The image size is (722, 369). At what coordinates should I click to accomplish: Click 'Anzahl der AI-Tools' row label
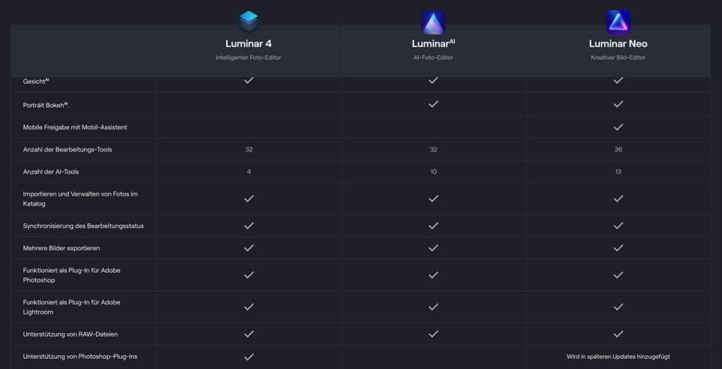pos(51,172)
